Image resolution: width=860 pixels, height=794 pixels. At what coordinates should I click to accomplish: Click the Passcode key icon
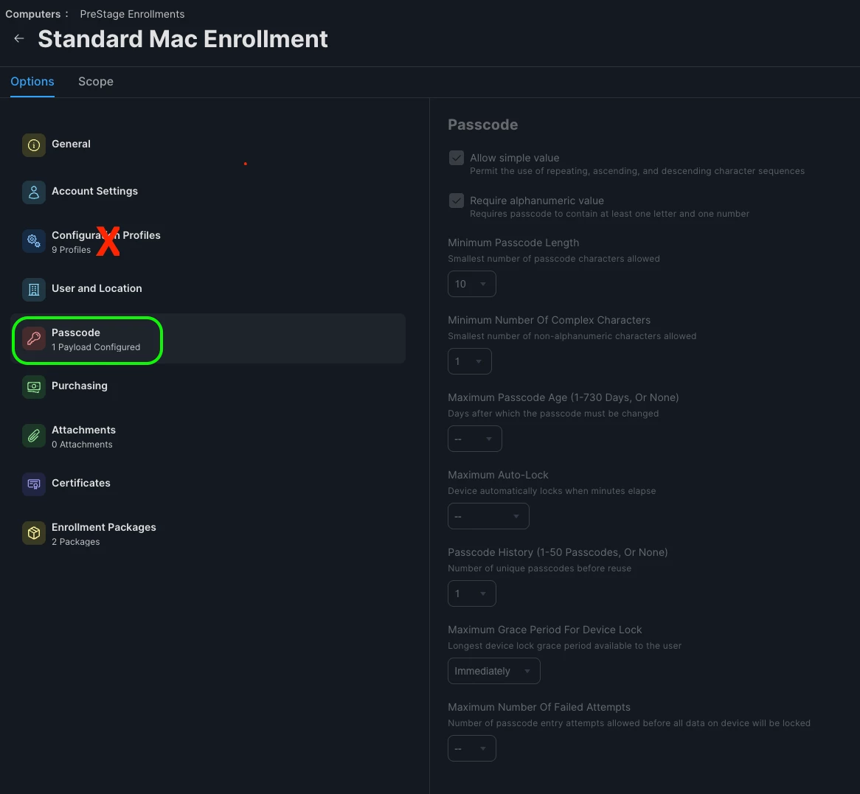34,339
